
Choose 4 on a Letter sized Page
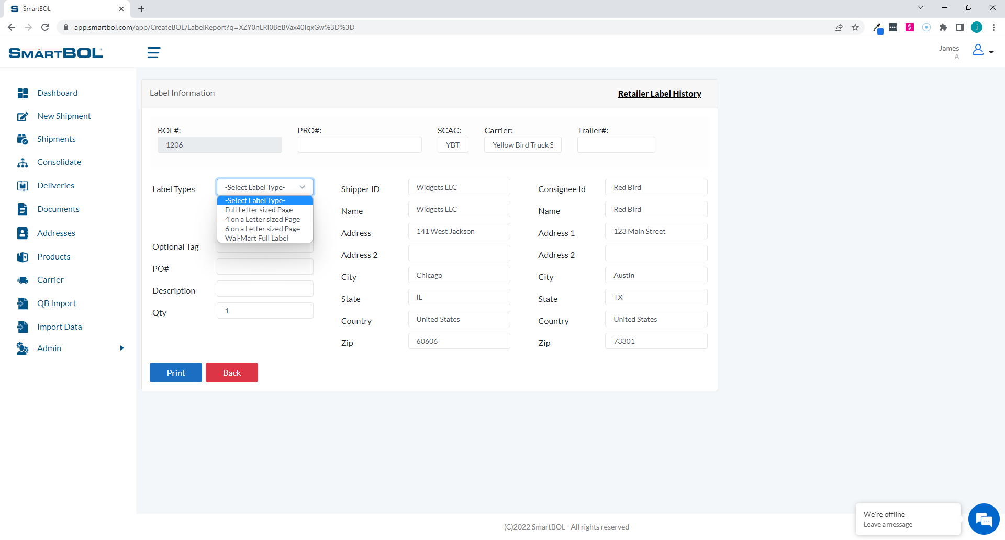[262, 219]
